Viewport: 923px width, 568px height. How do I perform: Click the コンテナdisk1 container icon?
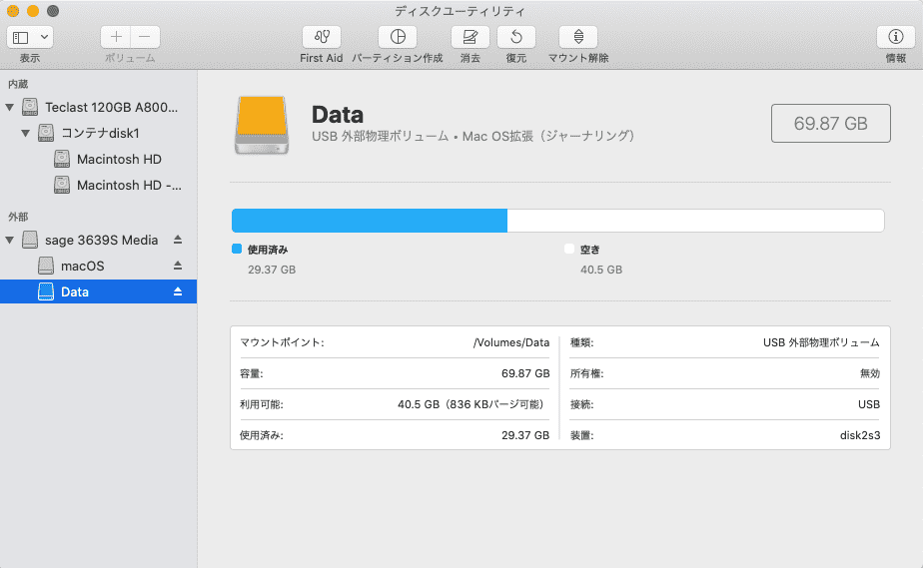pyautogui.click(x=46, y=133)
